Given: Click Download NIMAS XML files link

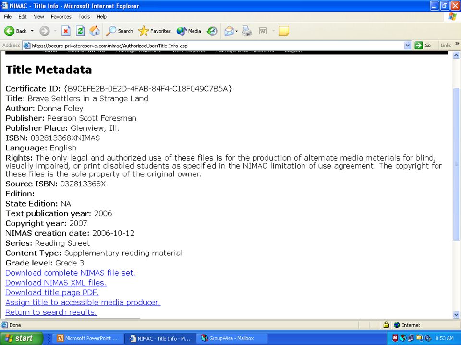Looking at the screenshot, I should 56,283.
